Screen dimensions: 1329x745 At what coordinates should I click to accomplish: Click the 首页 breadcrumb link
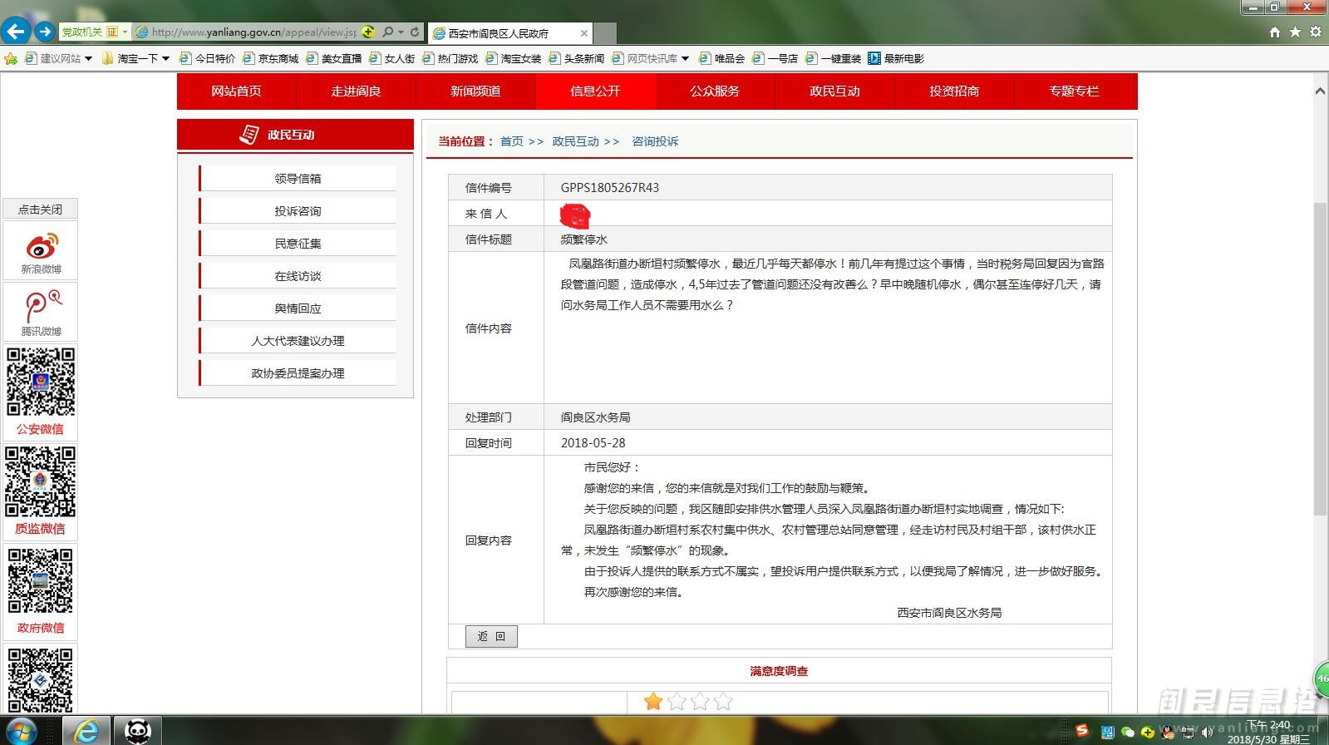tap(511, 141)
